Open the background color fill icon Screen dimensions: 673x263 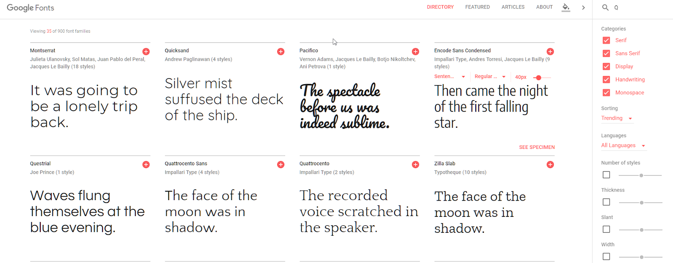tap(566, 7)
